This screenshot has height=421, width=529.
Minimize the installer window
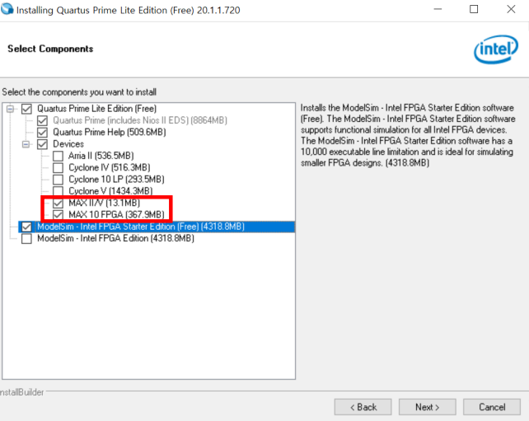tap(438, 9)
